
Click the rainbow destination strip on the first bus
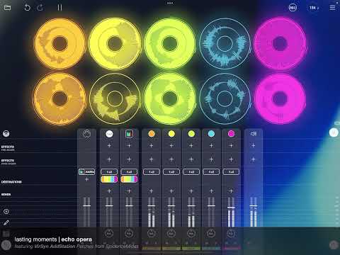point(109,179)
